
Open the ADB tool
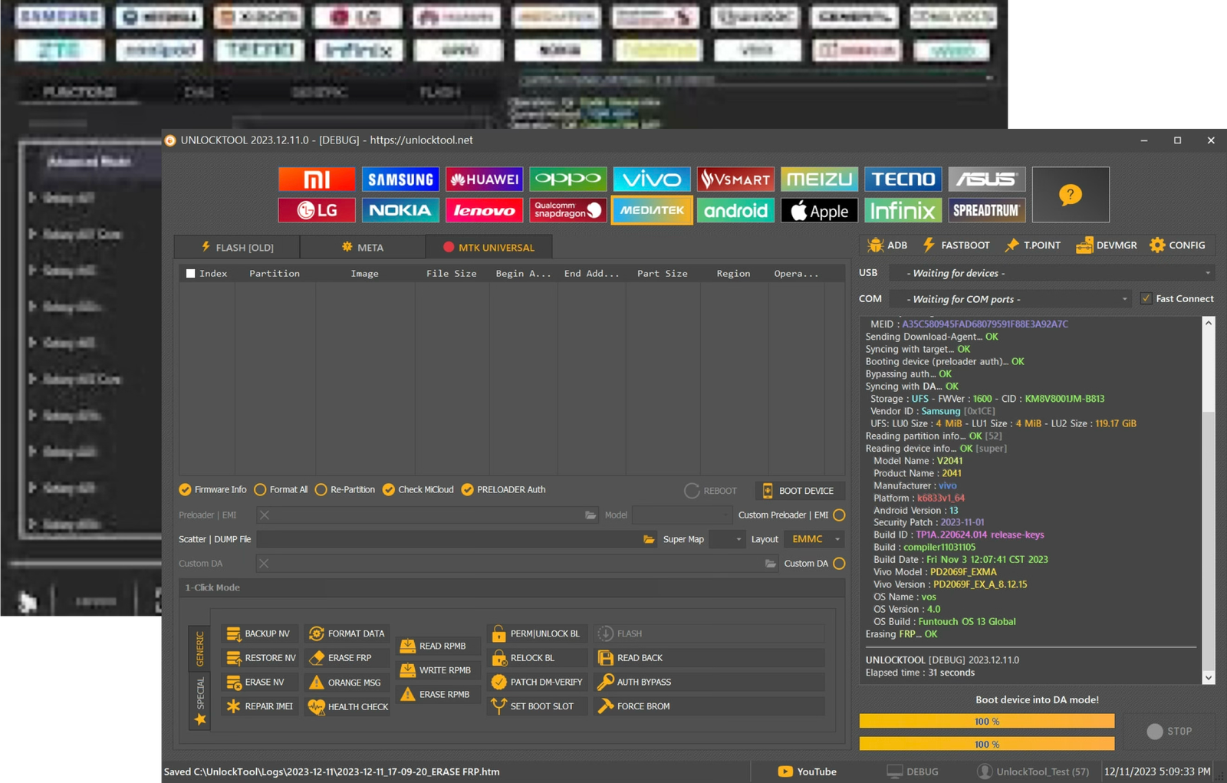pos(887,245)
